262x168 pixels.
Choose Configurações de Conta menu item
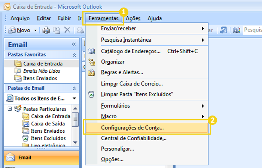147,127
